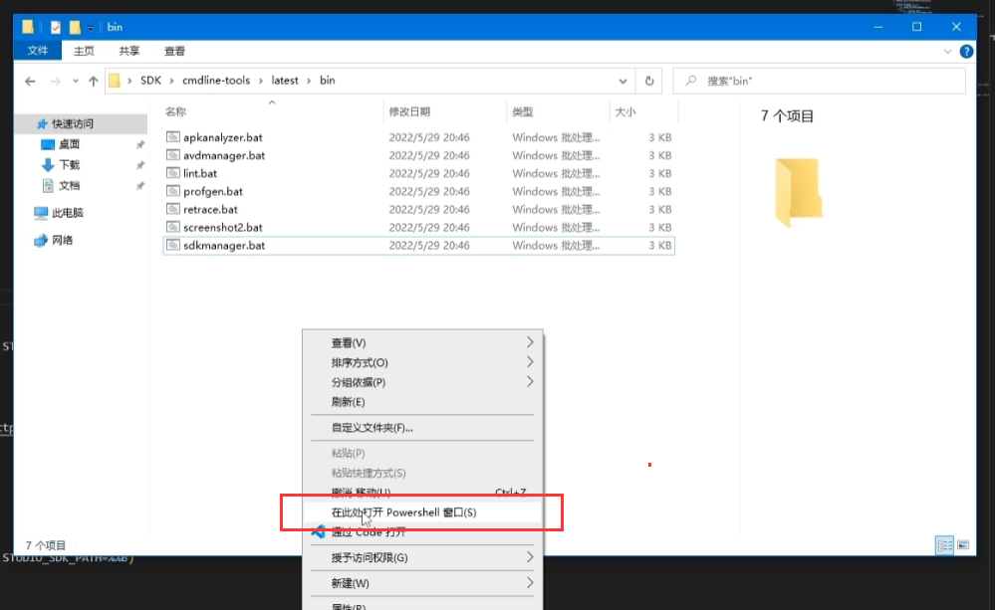Expand the ribbon with the chevron

tap(947, 52)
